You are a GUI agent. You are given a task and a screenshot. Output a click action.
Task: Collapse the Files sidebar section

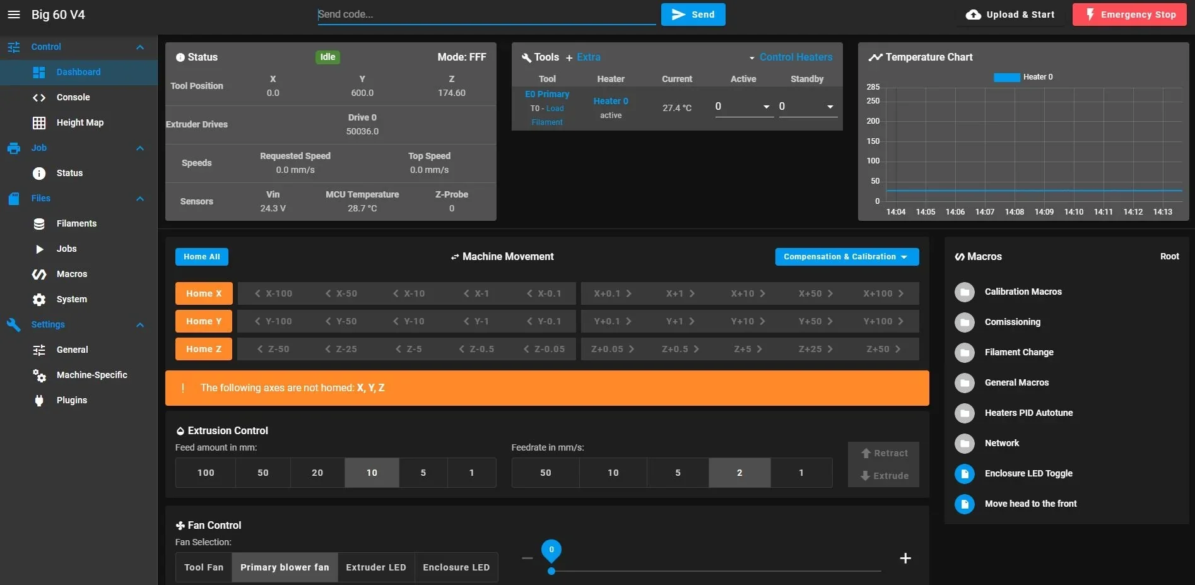click(x=140, y=198)
